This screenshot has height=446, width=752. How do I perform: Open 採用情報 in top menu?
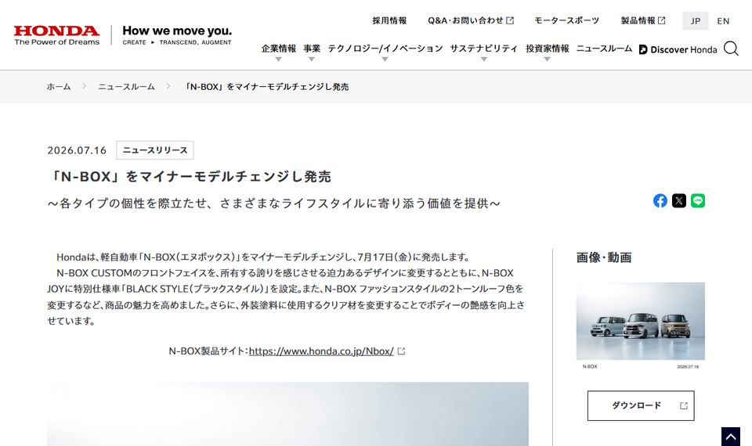389,20
